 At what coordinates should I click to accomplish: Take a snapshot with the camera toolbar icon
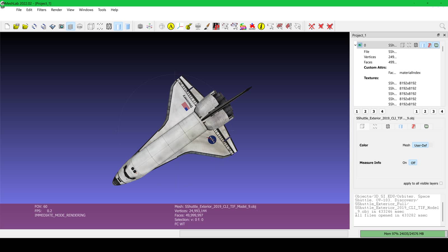click(61, 26)
